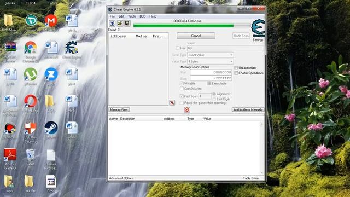Open the Value Type 4 Bytes dropdown
Image resolution: width=350 pixels, height=197 pixels.
pyautogui.click(x=211, y=61)
